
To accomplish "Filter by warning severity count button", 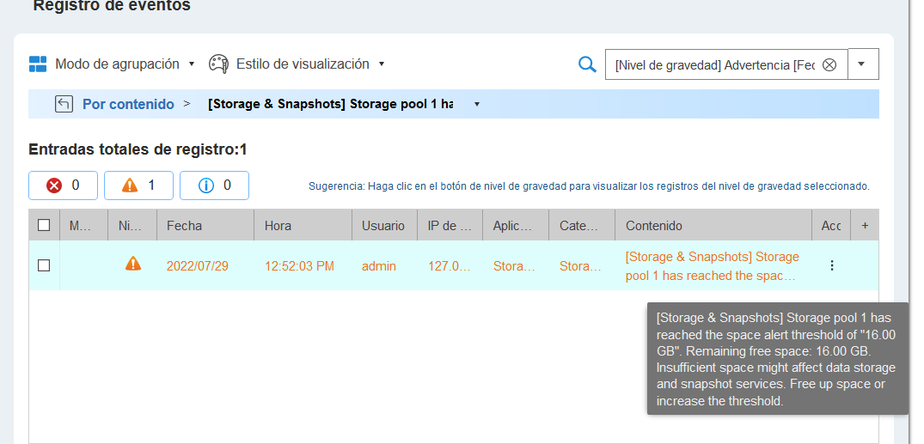I will (138, 186).
